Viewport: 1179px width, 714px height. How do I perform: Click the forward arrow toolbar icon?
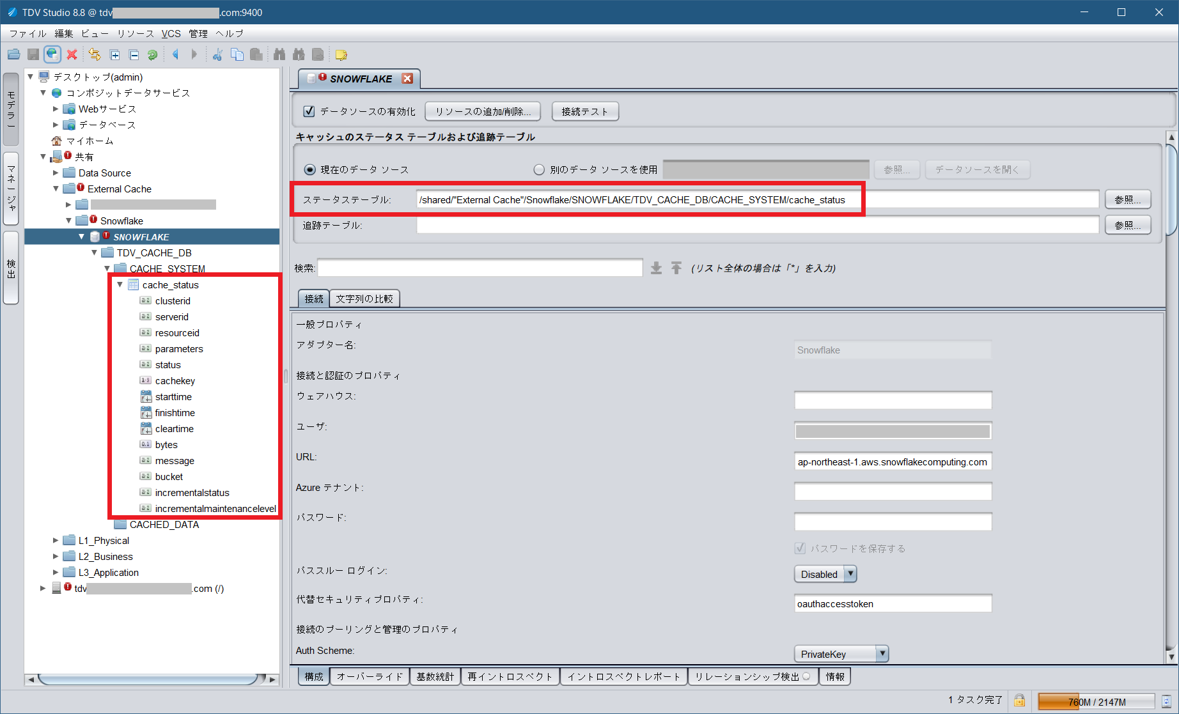click(194, 55)
